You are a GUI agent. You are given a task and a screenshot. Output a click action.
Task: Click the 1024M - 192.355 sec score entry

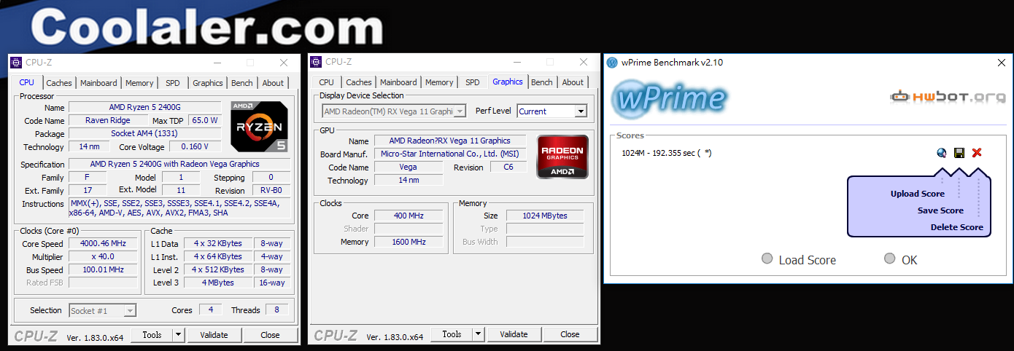pos(666,153)
